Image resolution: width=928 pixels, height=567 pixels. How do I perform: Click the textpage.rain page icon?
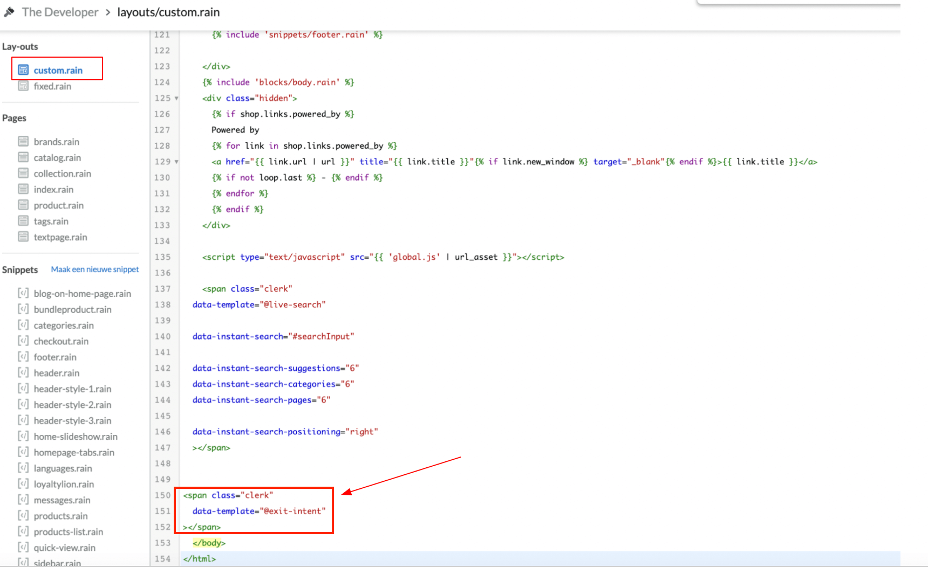(x=23, y=237)
